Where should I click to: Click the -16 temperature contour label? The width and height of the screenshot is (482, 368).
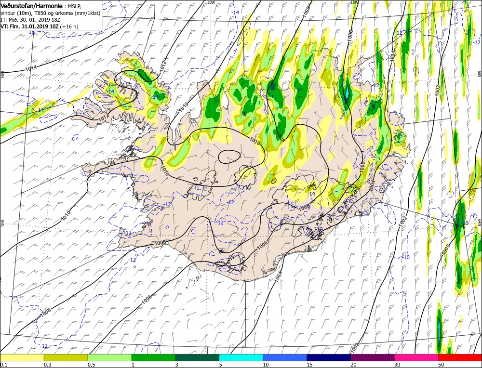pos(31,32)
